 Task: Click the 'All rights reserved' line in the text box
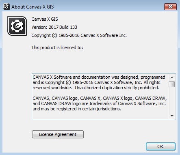pos(96,82)
